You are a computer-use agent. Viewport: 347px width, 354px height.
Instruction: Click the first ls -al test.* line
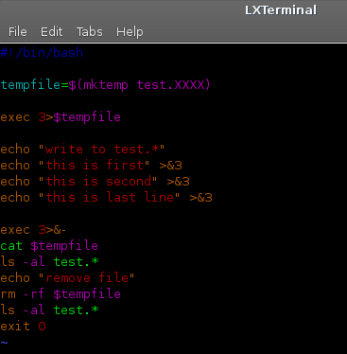[x=49, y=262]
